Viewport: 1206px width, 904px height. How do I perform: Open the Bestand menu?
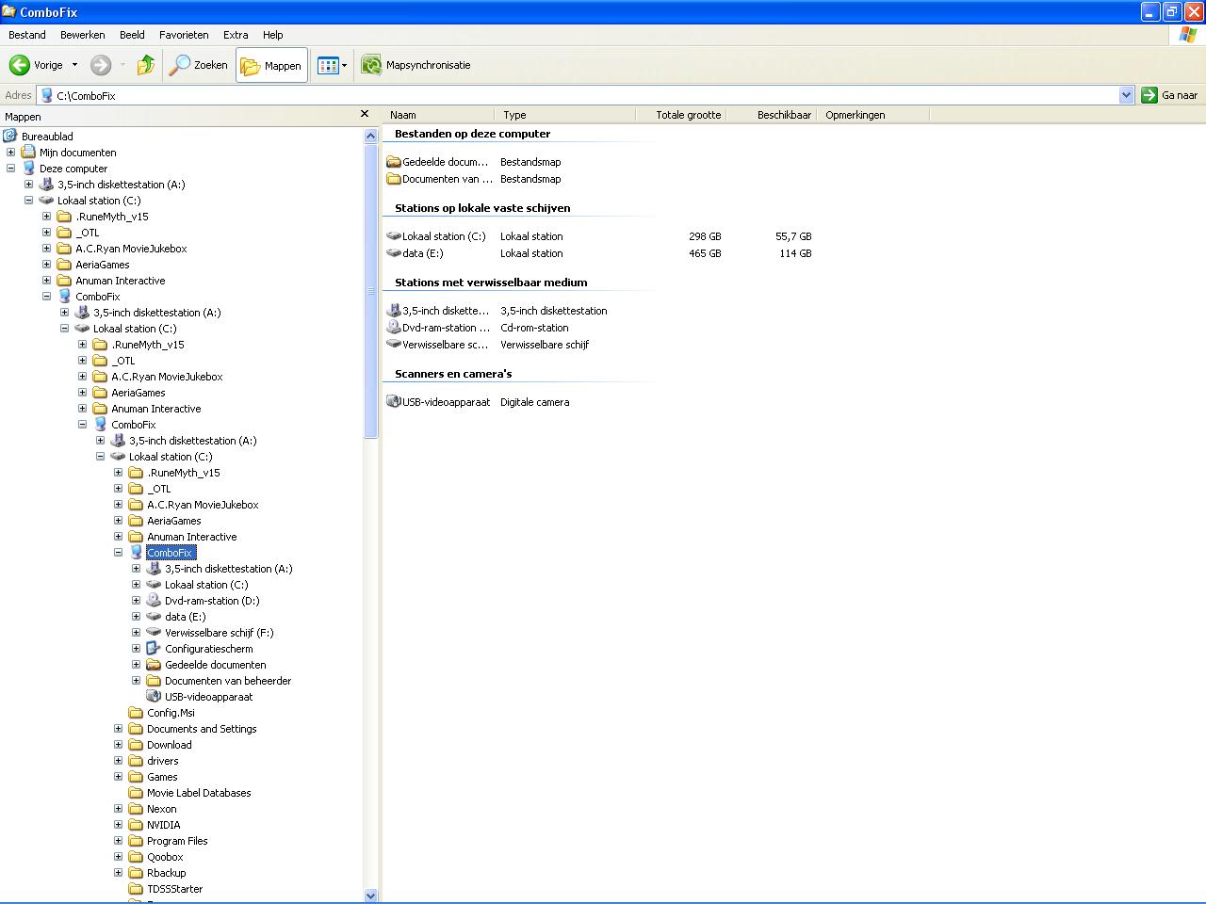tap(27, 35)
